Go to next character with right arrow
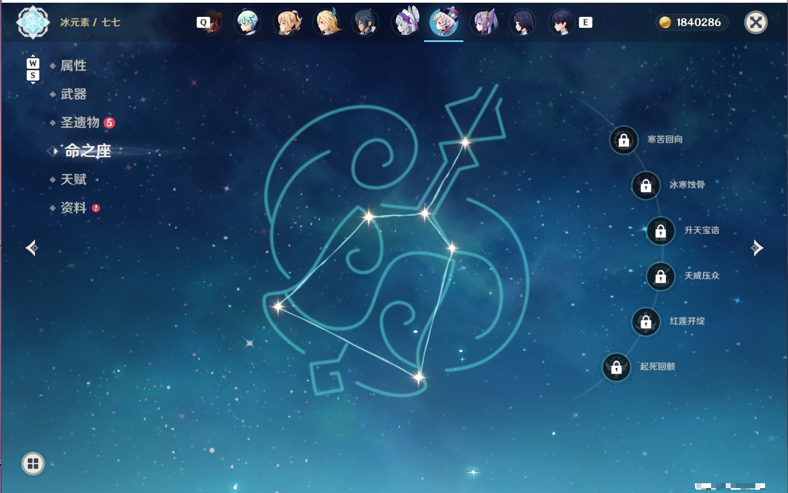The width and height of the screenshot is (788, 493). click(x=757, y=248)
